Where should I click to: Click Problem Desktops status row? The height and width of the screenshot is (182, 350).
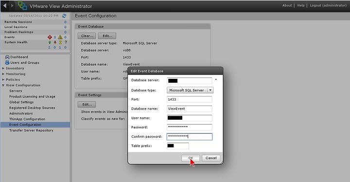[35, 32]
